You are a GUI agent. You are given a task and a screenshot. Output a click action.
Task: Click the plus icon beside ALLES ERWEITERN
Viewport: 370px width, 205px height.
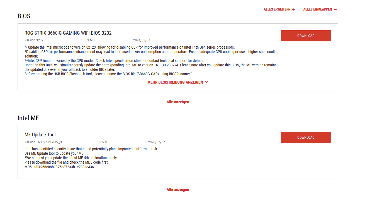[294, 9]
